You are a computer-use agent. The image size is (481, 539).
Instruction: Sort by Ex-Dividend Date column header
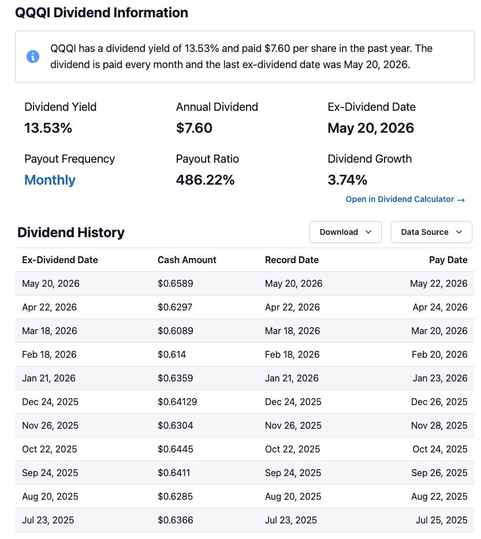60,260
